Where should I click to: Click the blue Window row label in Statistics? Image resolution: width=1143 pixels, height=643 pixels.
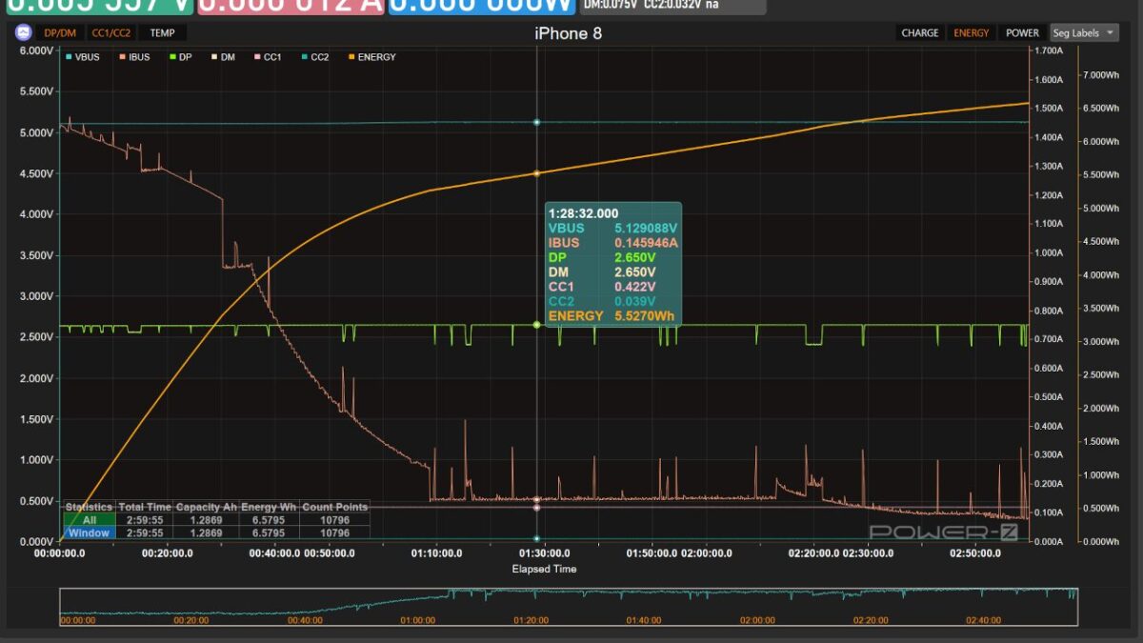click(x=89, y=532)
